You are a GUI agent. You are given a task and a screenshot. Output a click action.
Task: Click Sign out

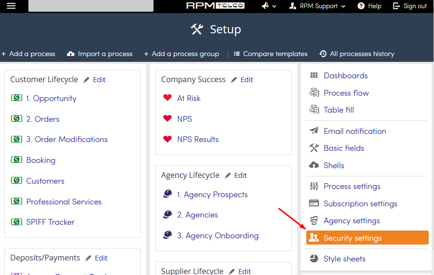(x=410, y=6)
